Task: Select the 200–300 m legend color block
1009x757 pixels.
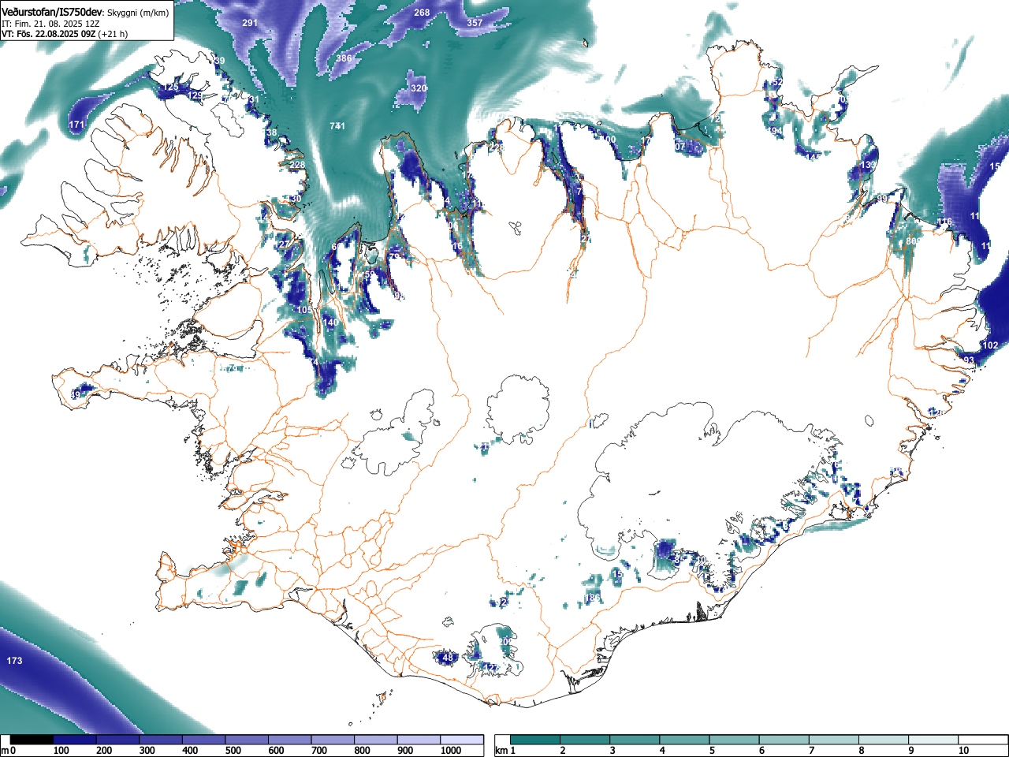Action: pos(118,740)
